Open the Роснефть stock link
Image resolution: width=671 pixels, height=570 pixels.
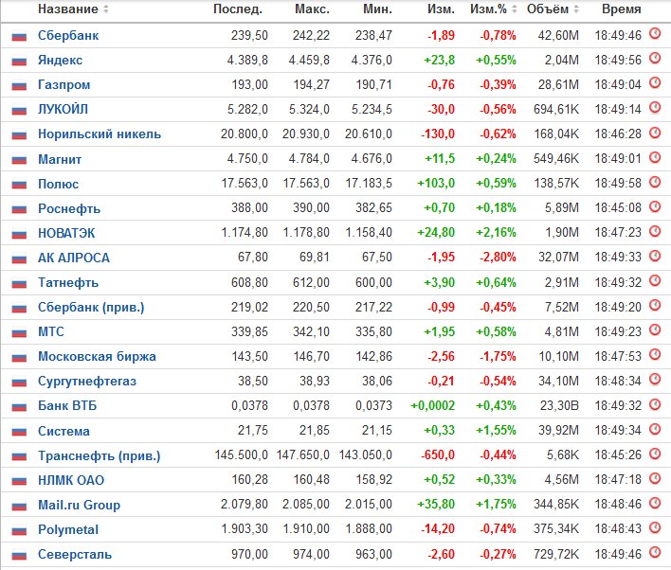pos(69,208)
